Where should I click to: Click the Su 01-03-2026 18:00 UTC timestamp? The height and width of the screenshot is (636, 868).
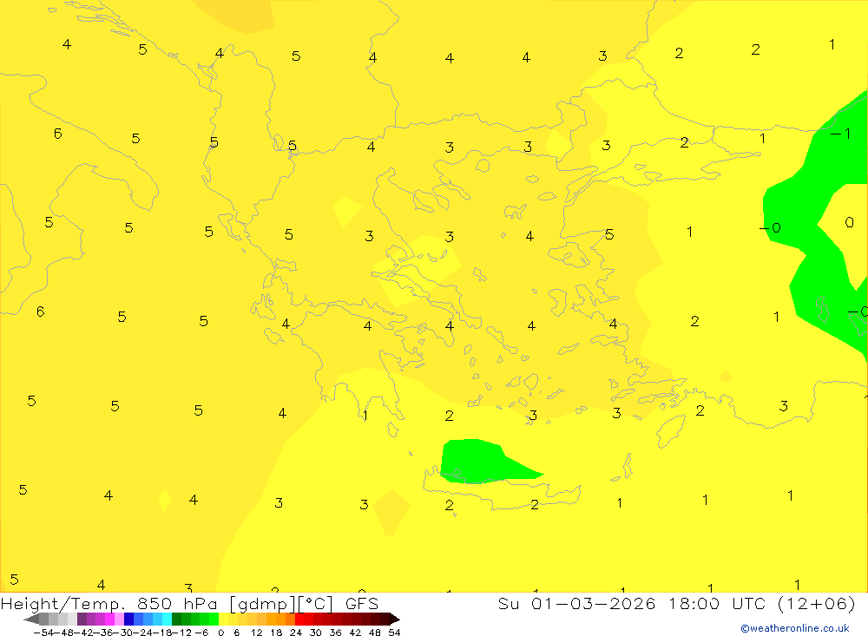pos(676,603)
